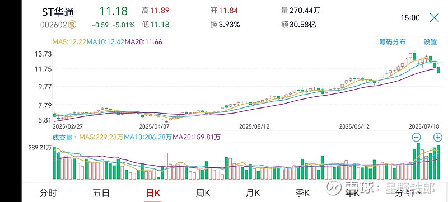Image resolution: width=448 pixels, height=202 pixels.
Task: Tap the 13.73 price axis label
Action: 44,54
